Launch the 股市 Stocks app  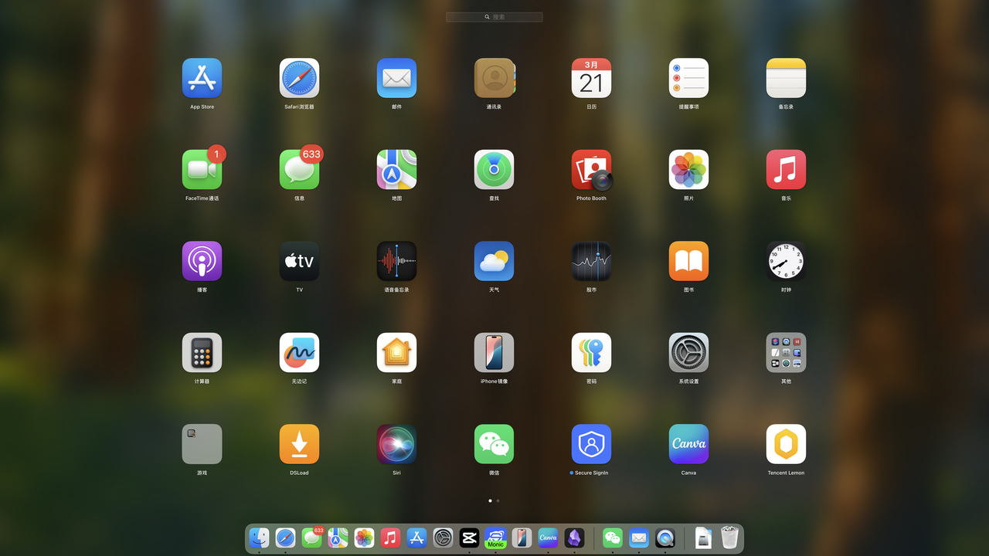click(x=591, y=261)
